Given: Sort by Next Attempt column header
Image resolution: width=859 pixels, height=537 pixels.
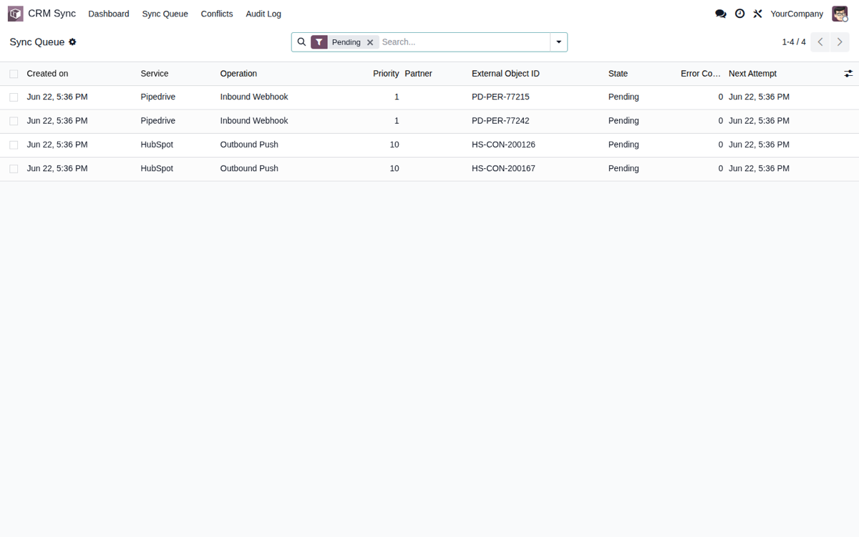Looking at the screenshot, I should 752,74.
